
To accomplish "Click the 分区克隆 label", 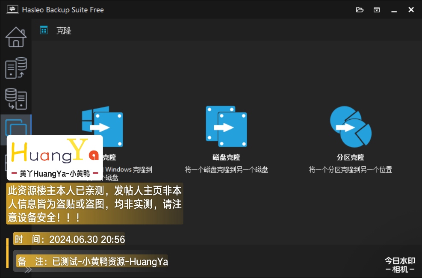I will (350, 157).
